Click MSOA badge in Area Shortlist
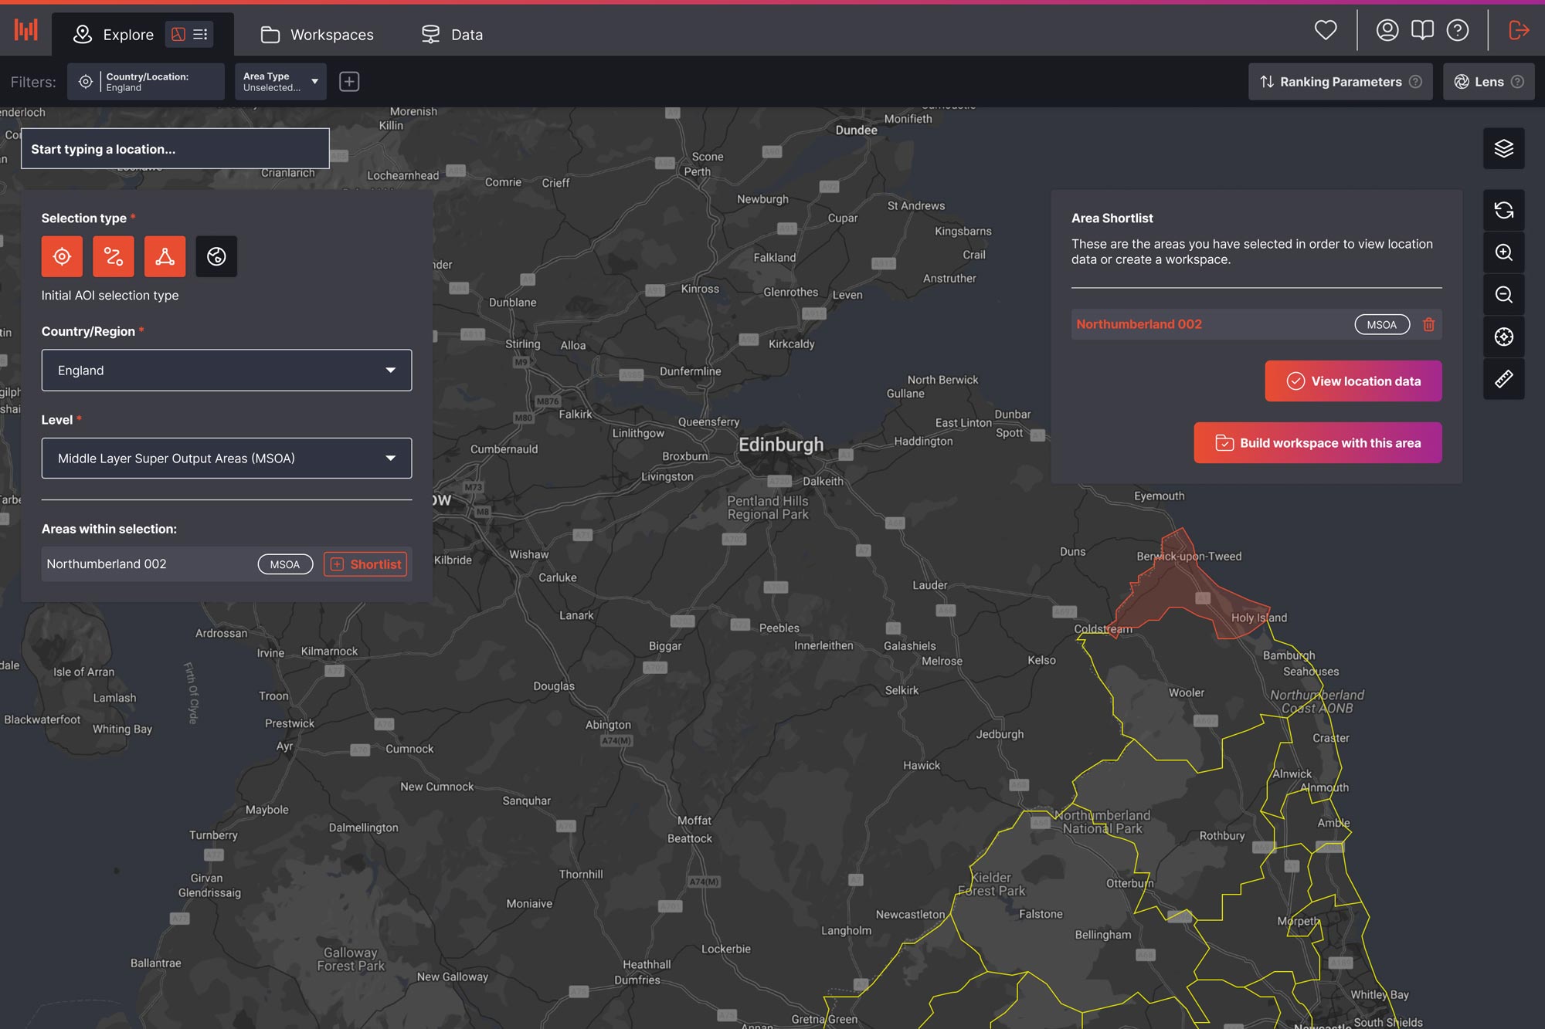 (1382, 324)
